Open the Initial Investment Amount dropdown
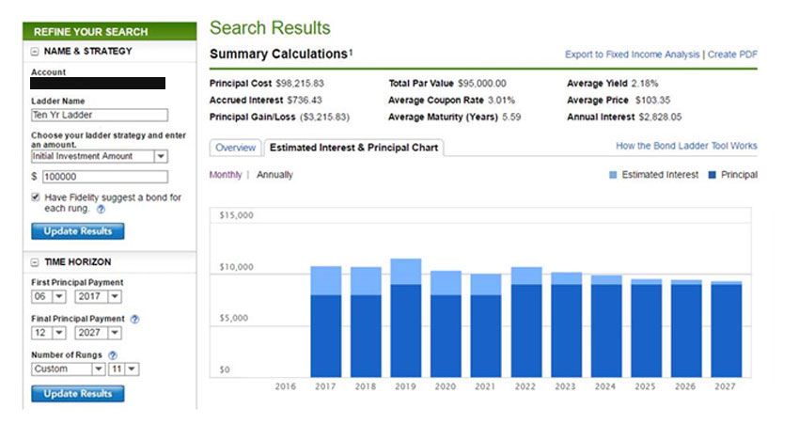 click(x=161, y=157)
